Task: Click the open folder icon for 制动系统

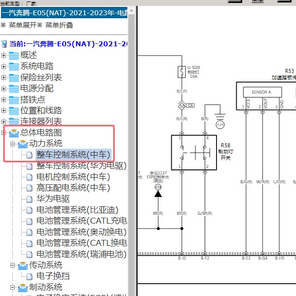Action: [23, 288]
